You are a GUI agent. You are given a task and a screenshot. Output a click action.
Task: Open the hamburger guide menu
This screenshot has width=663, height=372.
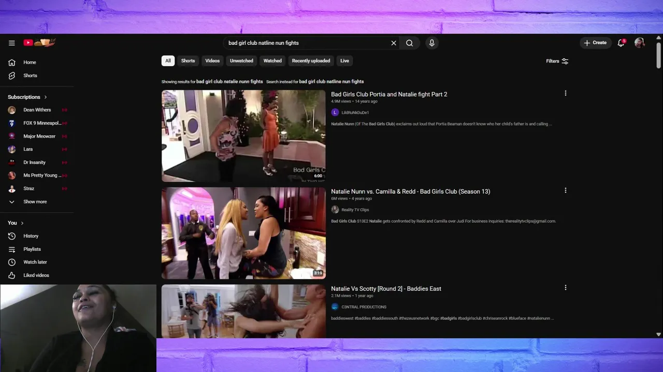point(11,43)
